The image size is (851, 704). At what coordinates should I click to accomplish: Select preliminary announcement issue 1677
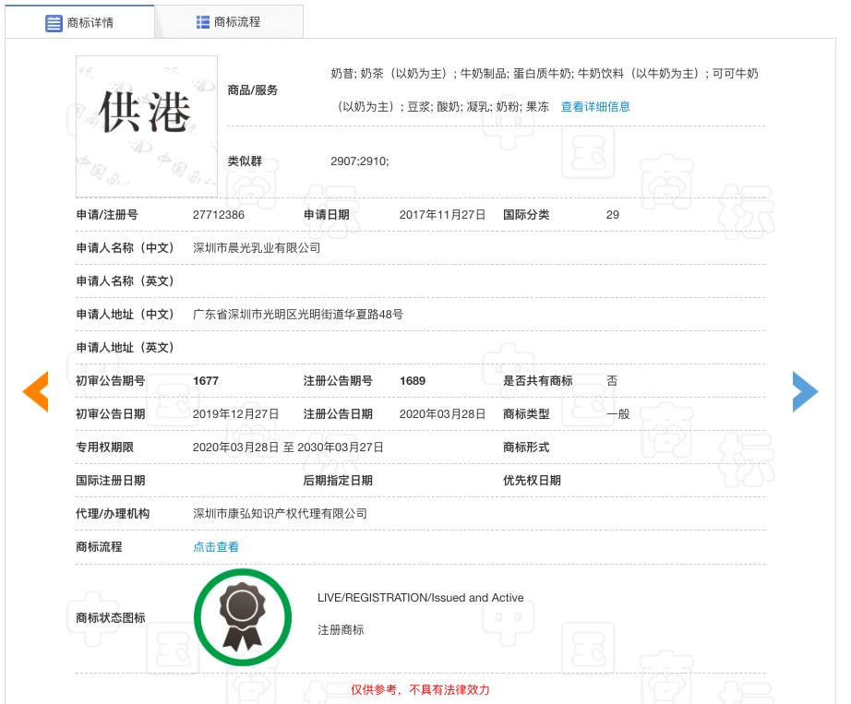206,381
